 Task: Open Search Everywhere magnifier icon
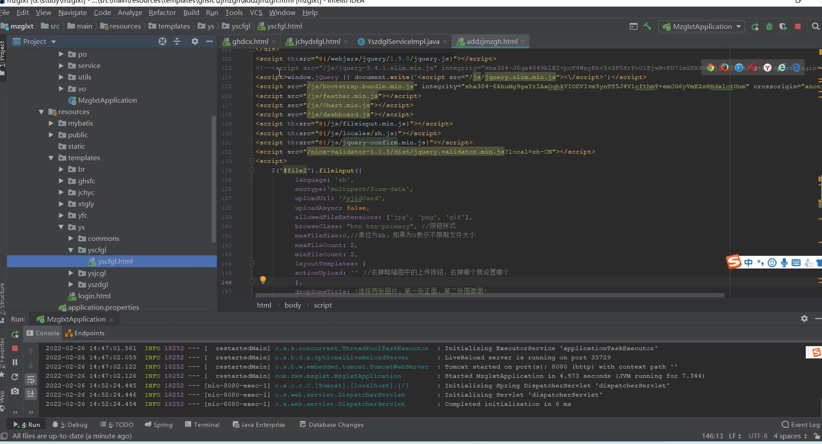pyautogui.click(x=815, y=26)
